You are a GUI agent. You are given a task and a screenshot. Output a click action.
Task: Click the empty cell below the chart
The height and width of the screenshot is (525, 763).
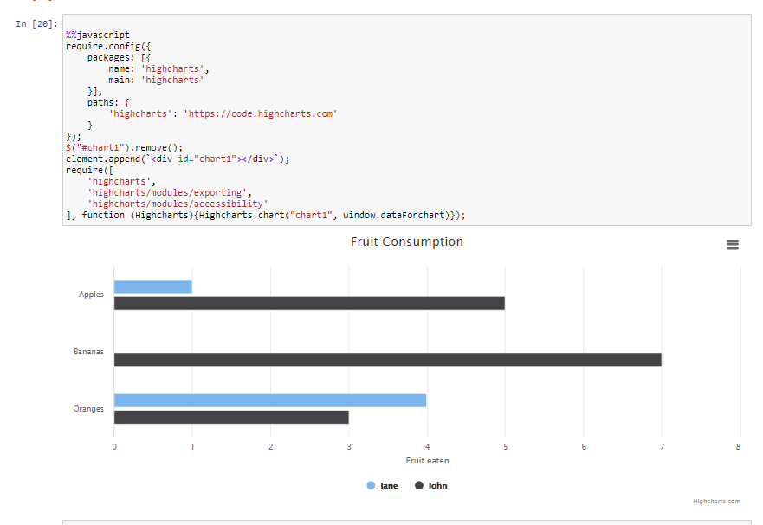(406, 522)
